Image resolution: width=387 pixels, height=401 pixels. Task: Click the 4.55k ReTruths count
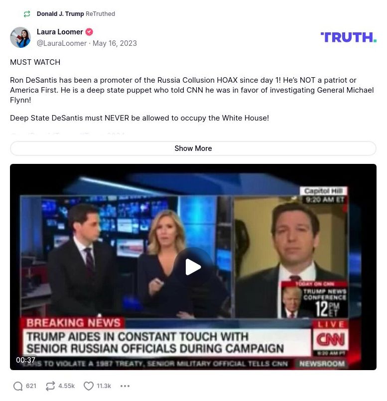point(67,386)
